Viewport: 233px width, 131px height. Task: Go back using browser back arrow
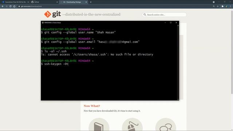click(3, 7)
